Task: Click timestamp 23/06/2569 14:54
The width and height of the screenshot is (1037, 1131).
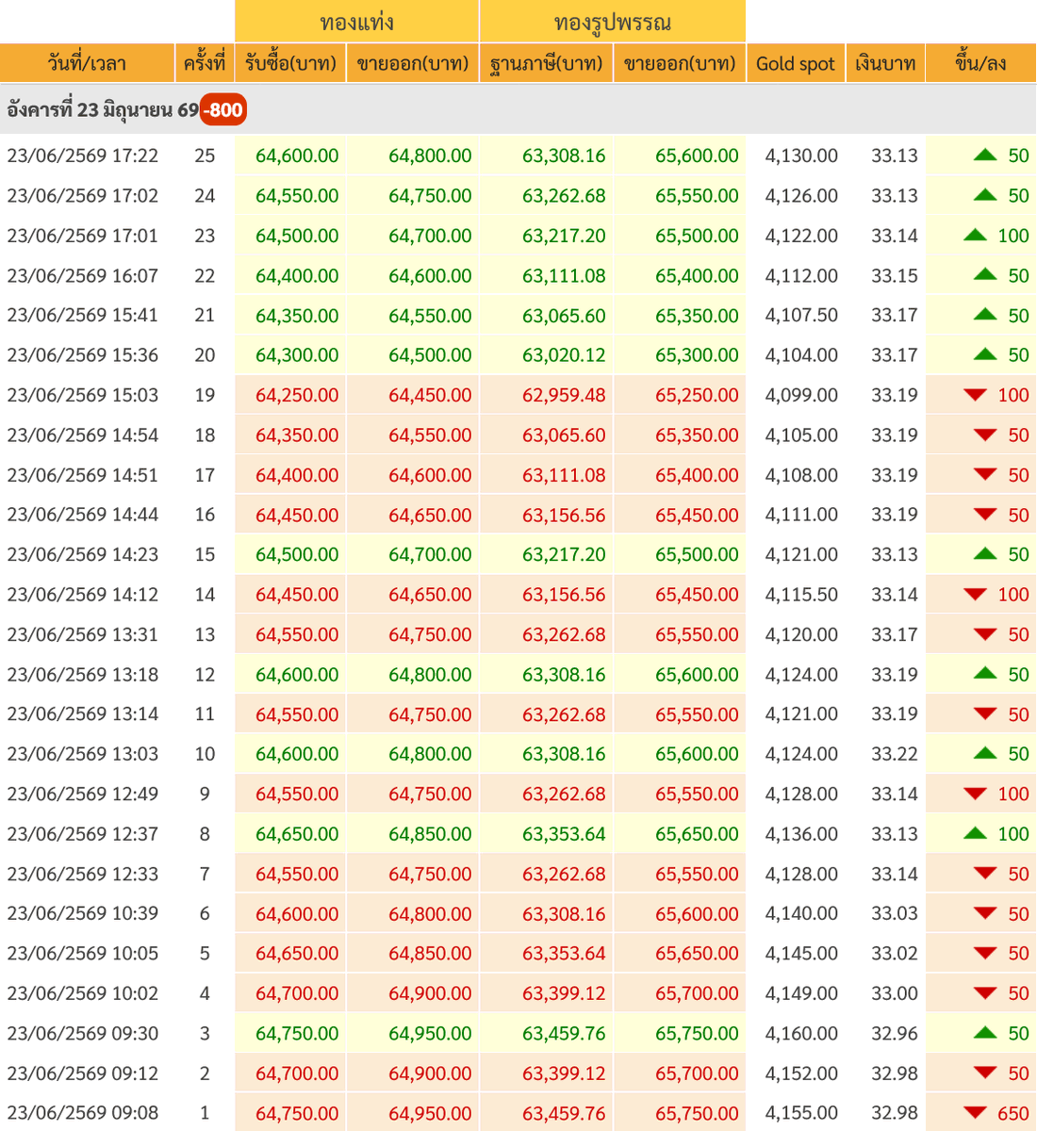Action: [x=83, y=434]
